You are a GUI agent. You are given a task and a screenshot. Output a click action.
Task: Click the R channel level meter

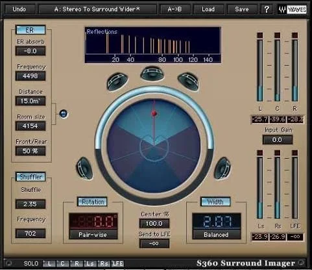295,70
